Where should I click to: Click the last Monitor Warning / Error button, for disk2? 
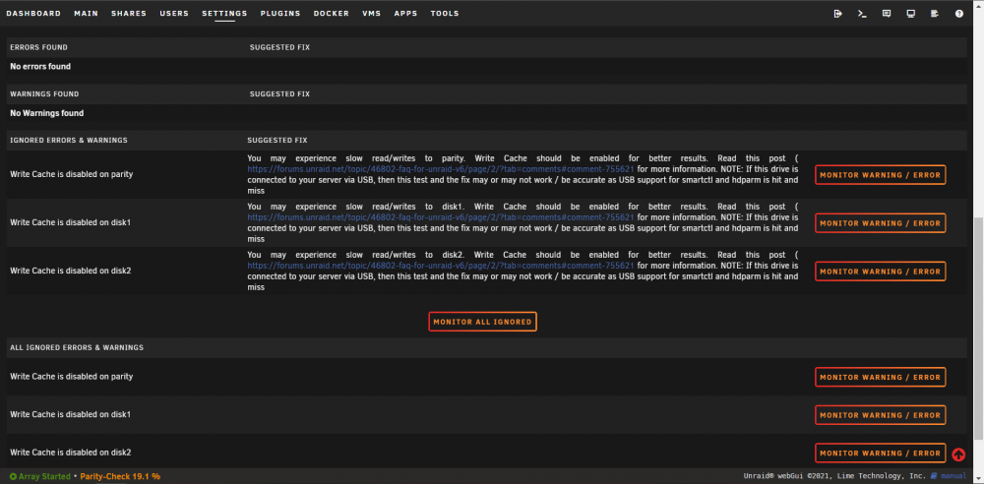[880, 454]
